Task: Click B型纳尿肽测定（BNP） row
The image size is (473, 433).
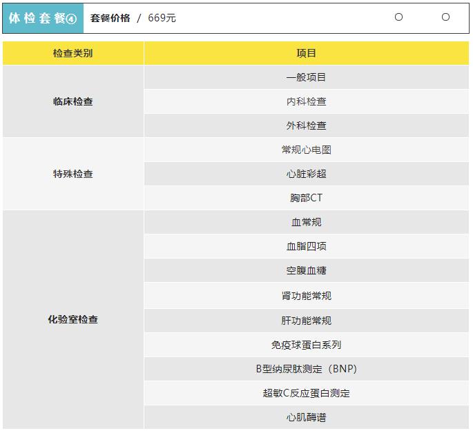Action: 306,369
